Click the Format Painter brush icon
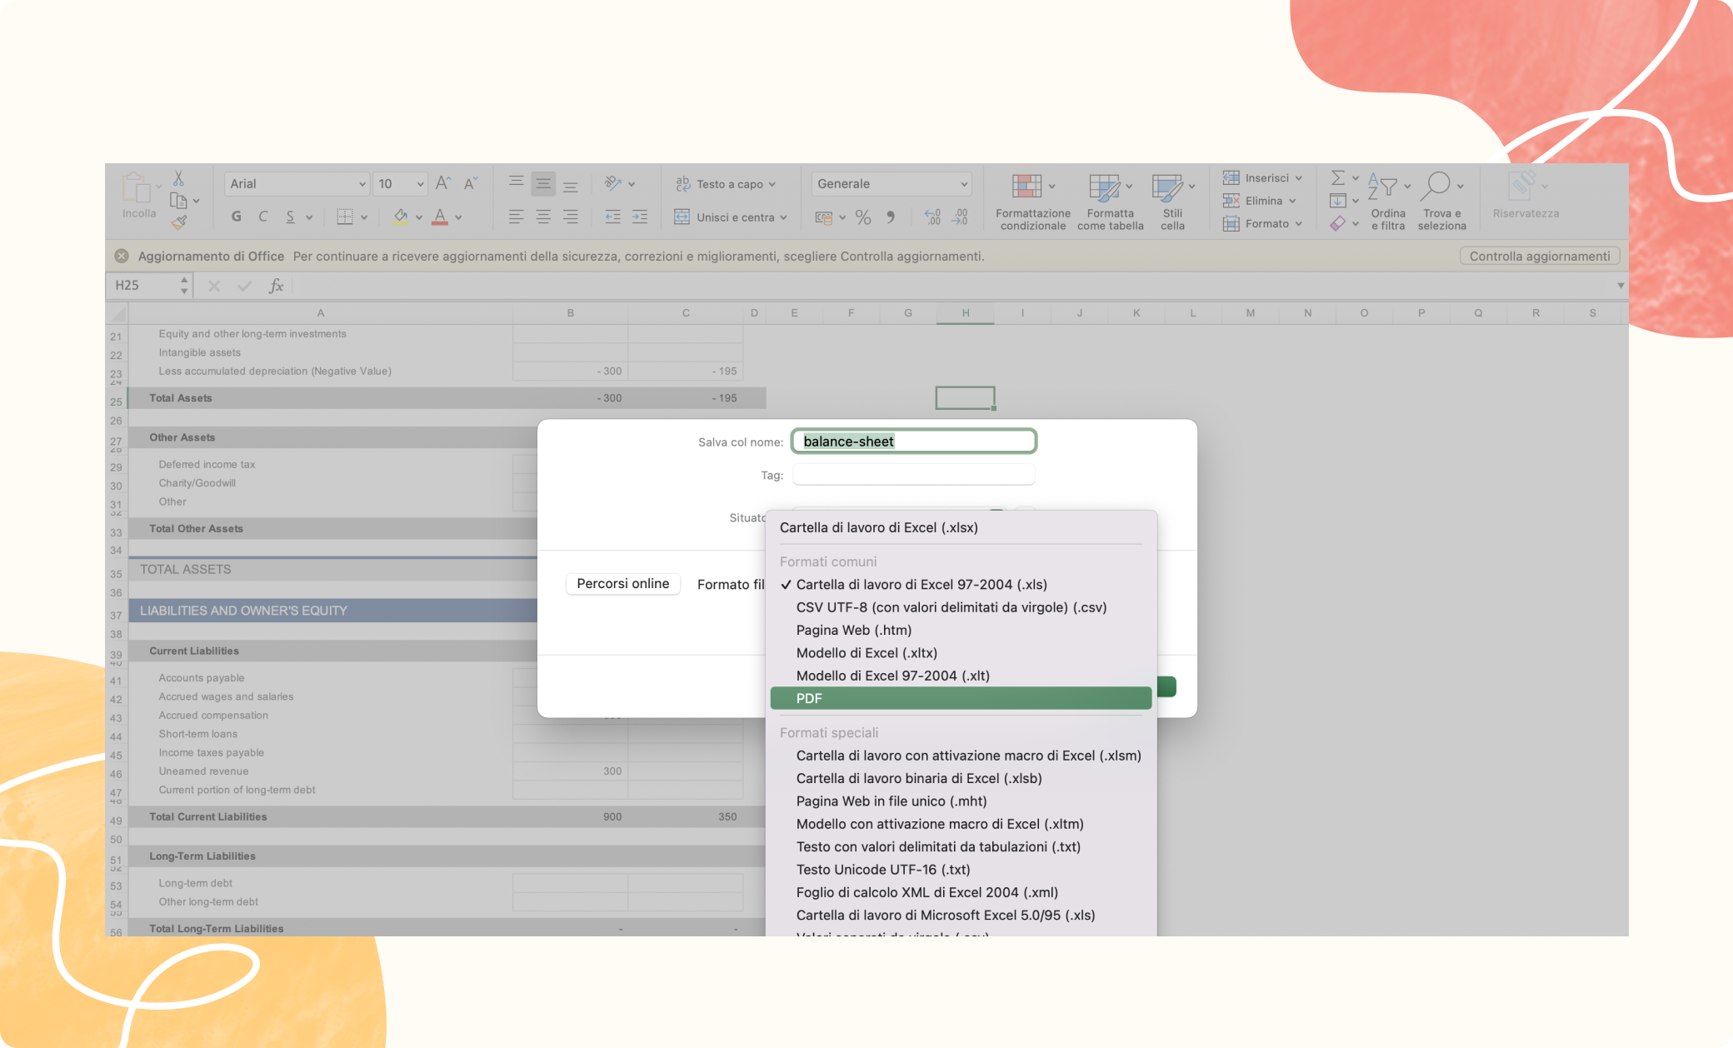Screen dimensions: 1733x1048 click(x=178, y=222)
